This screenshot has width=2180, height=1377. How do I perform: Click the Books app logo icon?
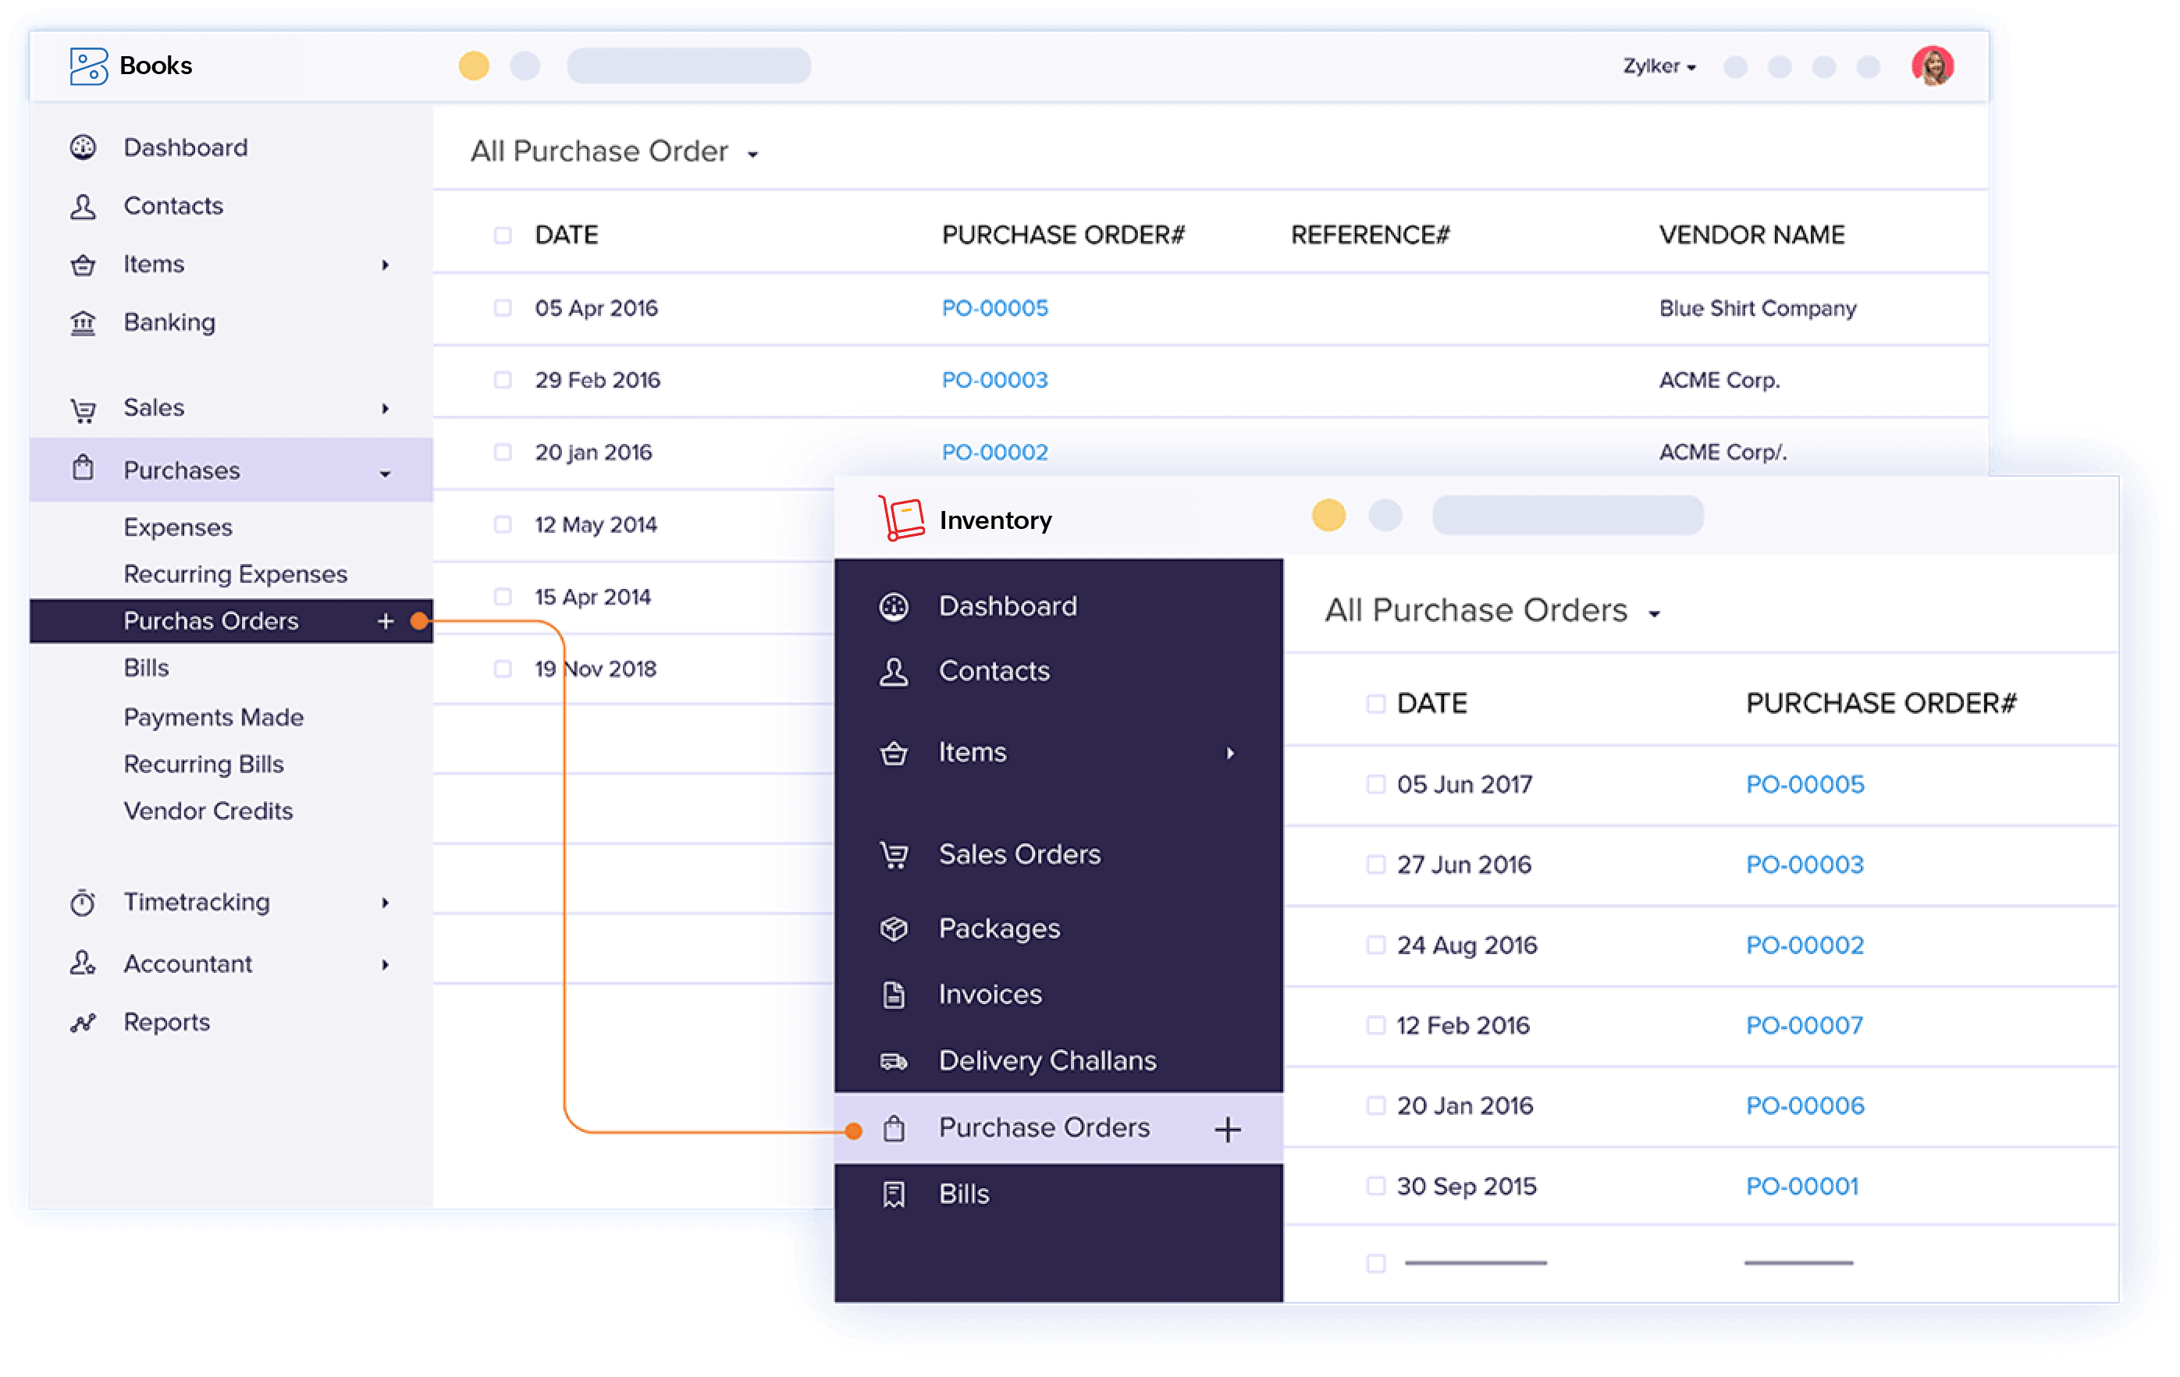88,66
